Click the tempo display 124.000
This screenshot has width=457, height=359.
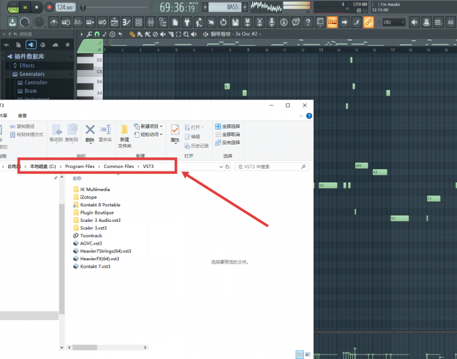[x=66, y=7]
